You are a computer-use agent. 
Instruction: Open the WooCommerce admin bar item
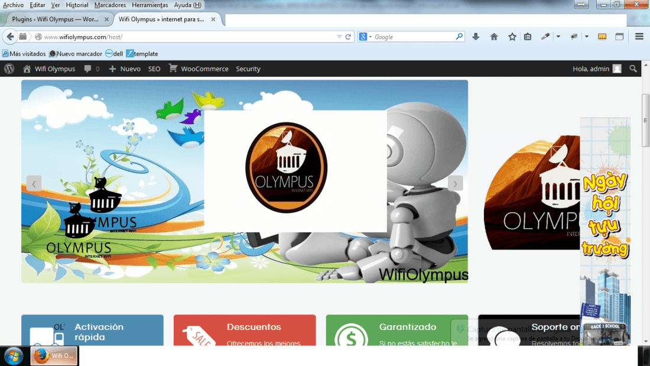click(x=199, y=69)
